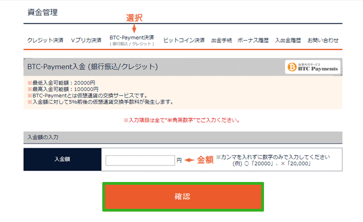
Task: Switch to Vプリカ決済 tab
Action: [86, 41]
